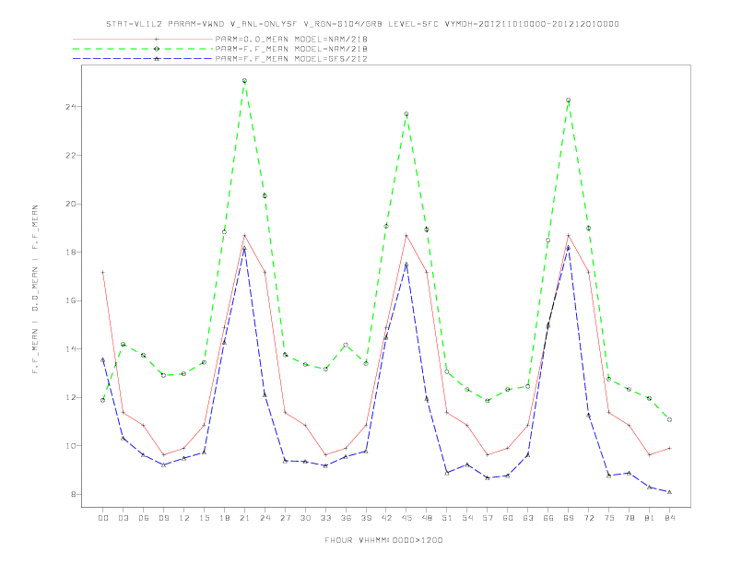Select legend label PARM=F.F_MEAN MODEL=NAM/218
This screenshot has width=730, height=564.
[291, 49]
